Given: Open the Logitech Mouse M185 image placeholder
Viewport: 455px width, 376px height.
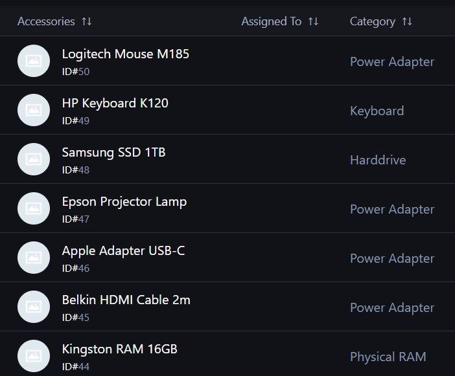Looking at the screenshot, I should point(34,61).
